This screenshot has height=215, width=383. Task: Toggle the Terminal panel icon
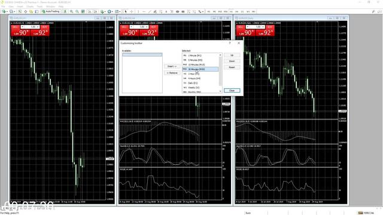click(x=37, y=11)
